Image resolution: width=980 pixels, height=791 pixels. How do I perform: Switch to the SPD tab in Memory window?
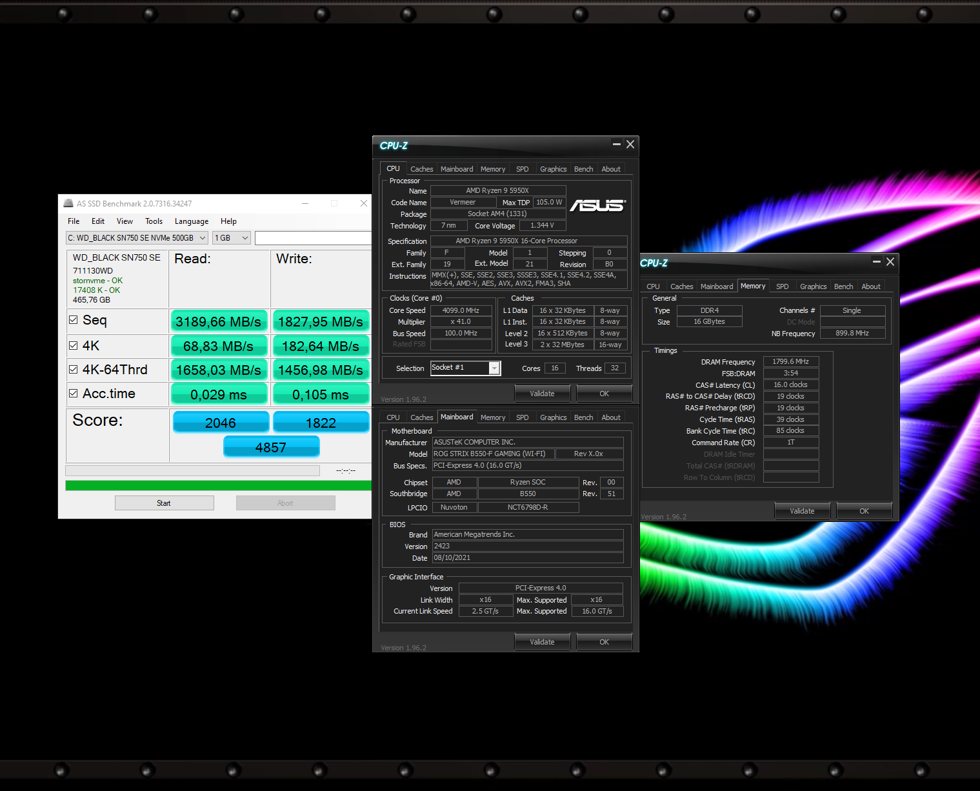coord(782,286)
